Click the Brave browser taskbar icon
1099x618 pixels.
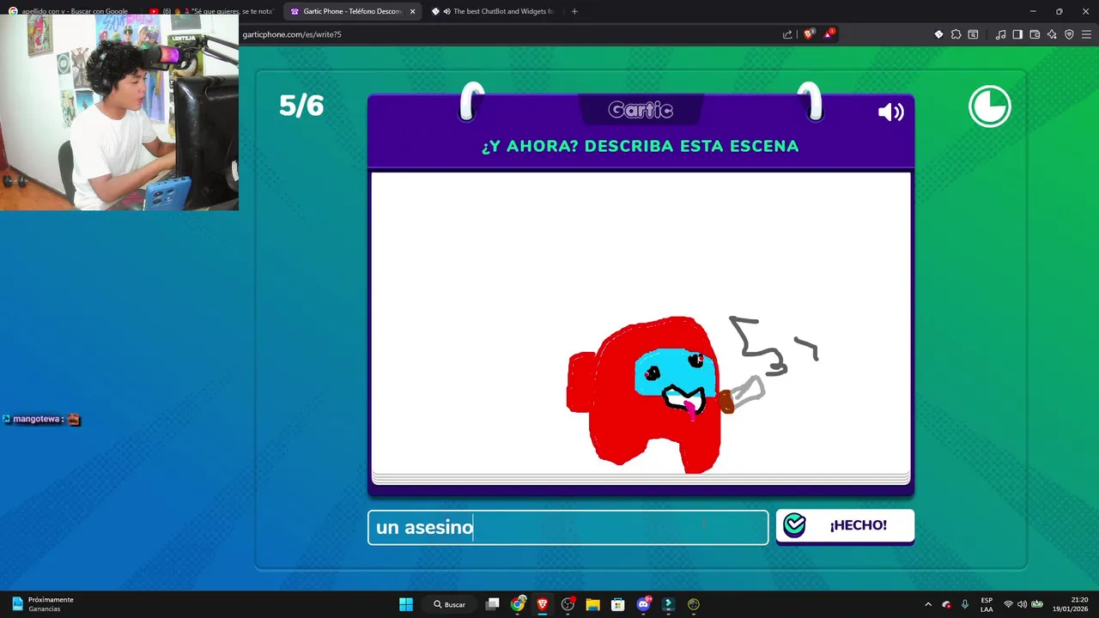click(x=543, y=604)
